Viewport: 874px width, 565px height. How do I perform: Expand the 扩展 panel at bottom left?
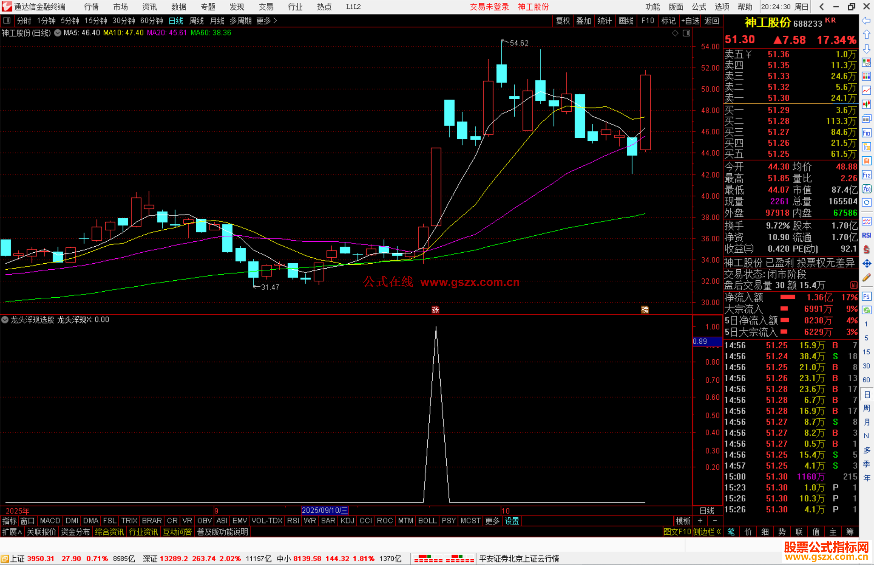point(12,532)
